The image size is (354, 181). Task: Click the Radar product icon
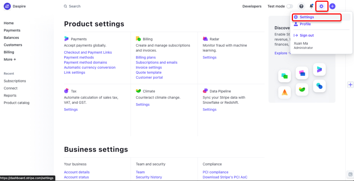[x=205, y=39]
